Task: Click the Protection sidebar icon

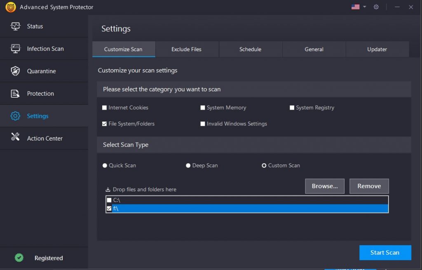Action: [x=14, y=93]
